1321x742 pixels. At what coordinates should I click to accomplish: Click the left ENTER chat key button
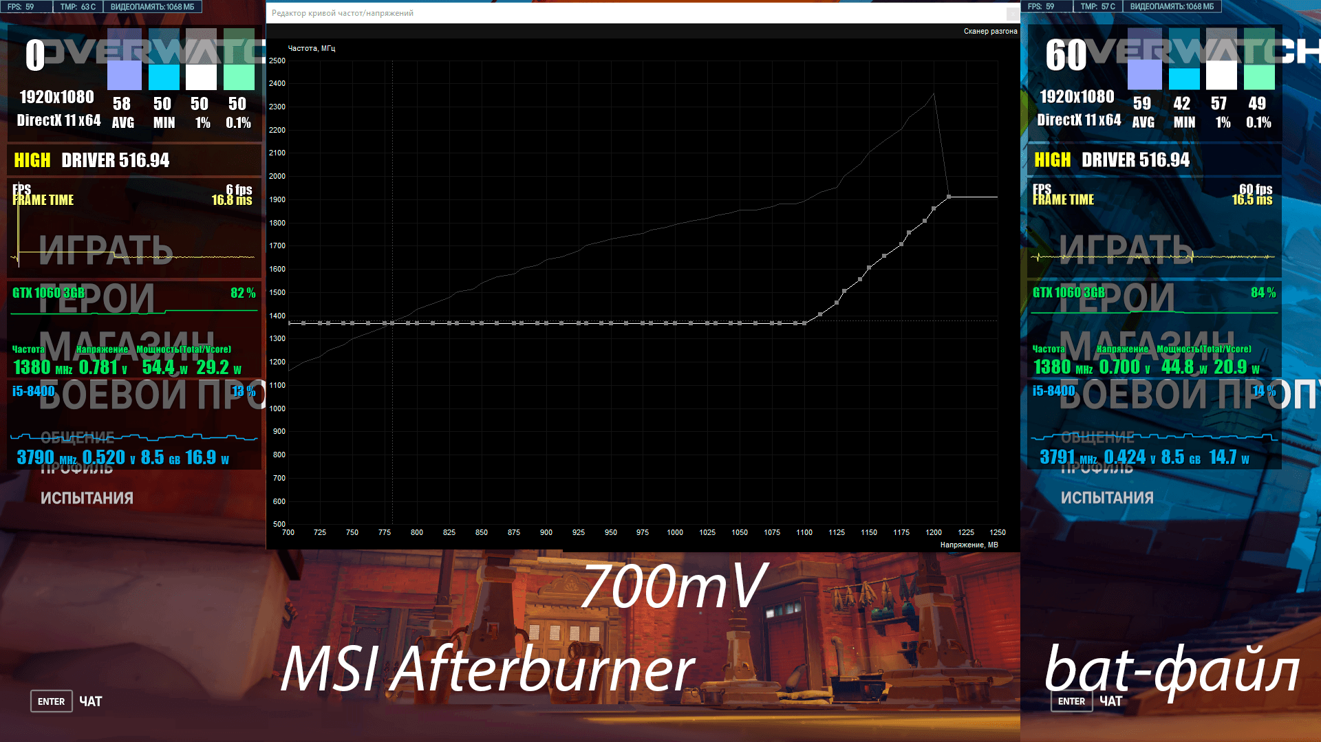coord(52,701)
